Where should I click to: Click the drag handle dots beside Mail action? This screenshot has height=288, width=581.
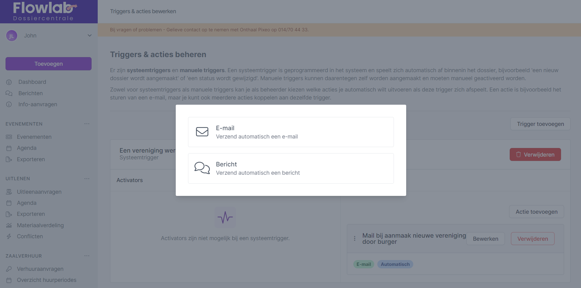(x=355, y=239)
